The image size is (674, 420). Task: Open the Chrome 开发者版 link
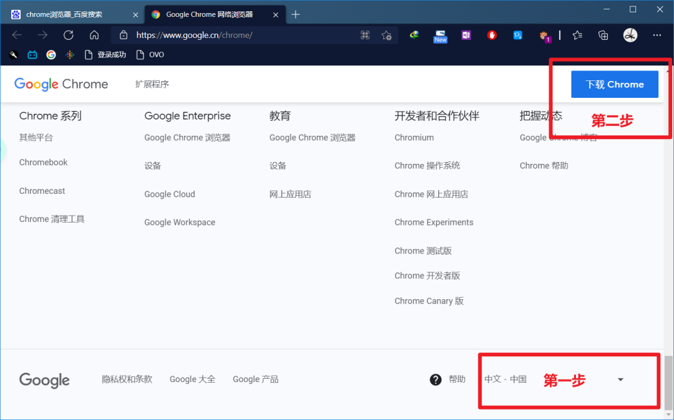427,276
